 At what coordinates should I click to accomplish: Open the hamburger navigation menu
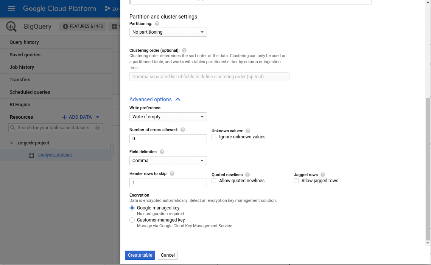(x=11, y=8)
